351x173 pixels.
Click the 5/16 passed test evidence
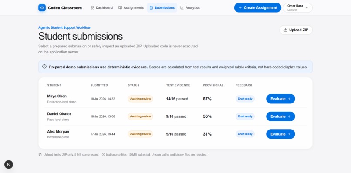(176, 134)
